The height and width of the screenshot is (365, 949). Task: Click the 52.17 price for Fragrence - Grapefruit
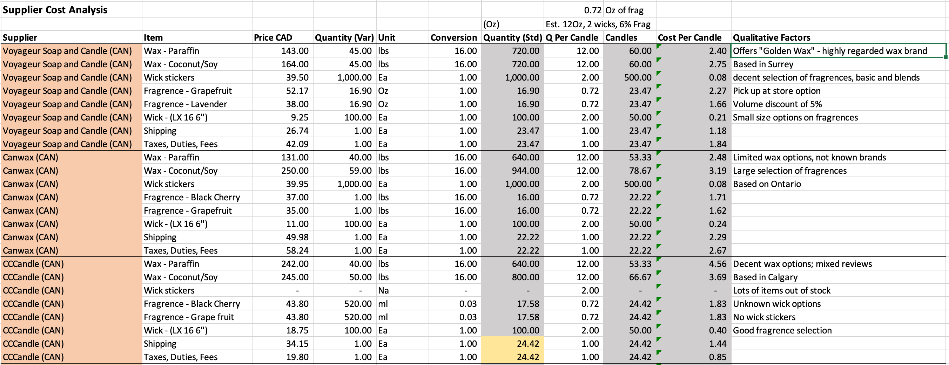283,91
